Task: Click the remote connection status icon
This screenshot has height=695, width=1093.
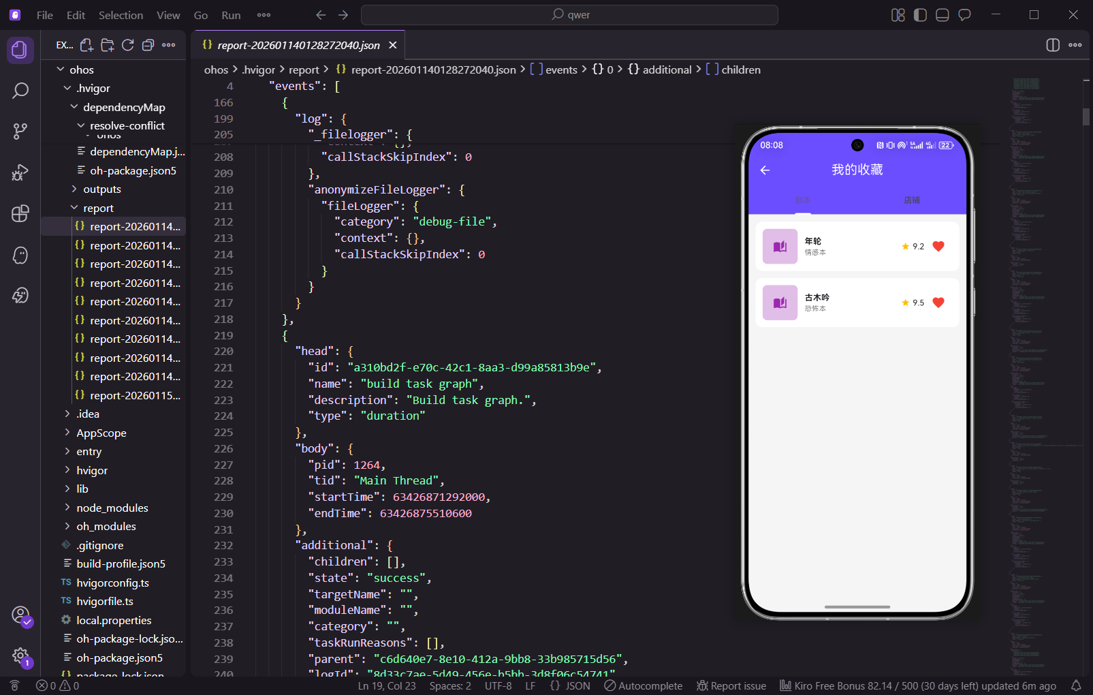Action: tap(14, 685)
